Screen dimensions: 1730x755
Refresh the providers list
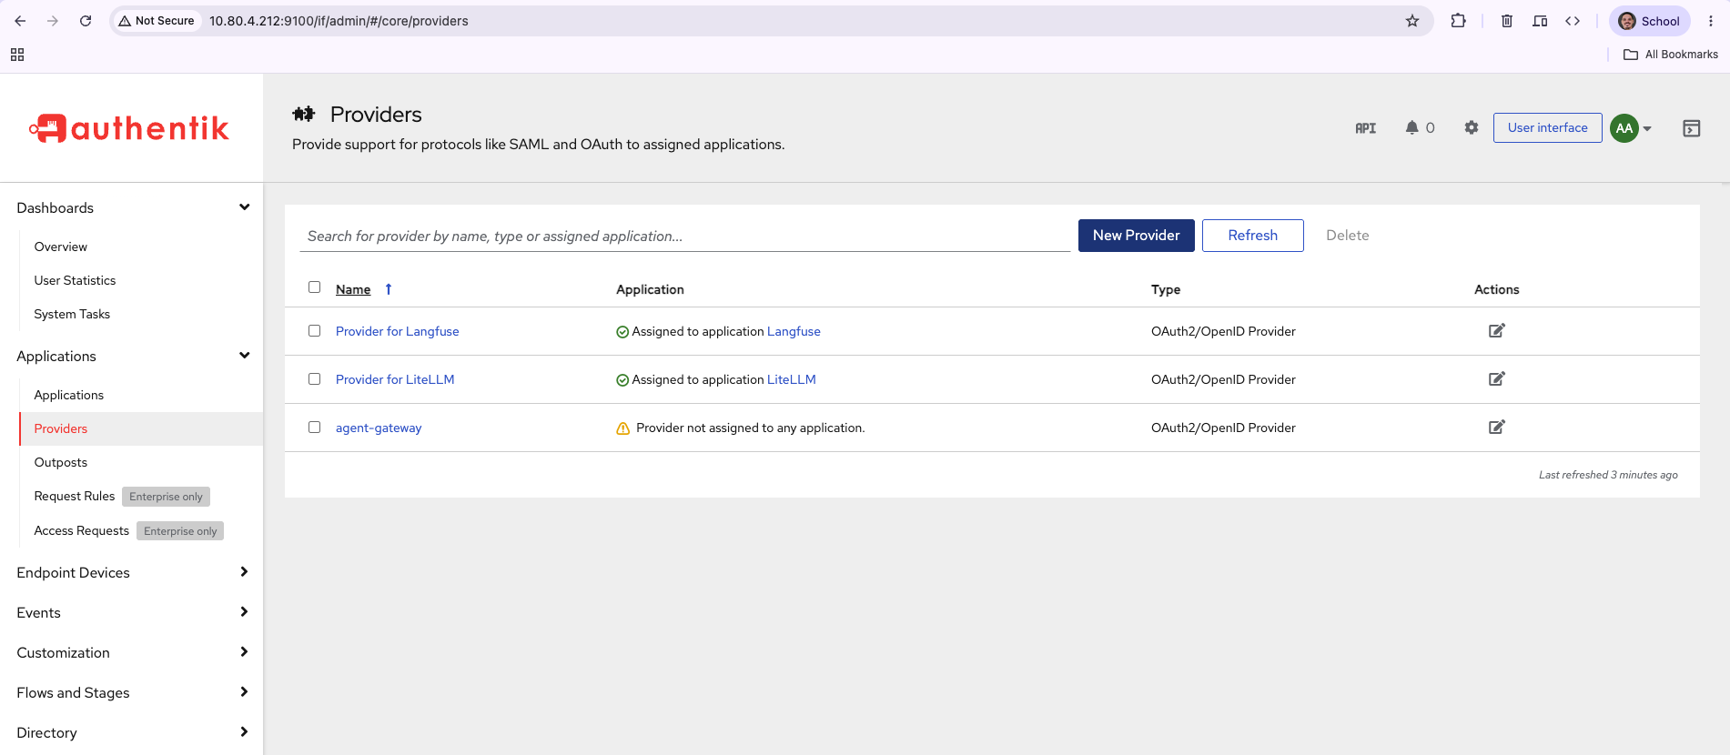point(1252,236)
